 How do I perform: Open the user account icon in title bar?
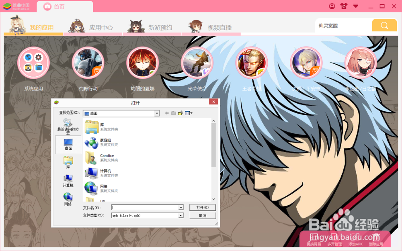332,6
